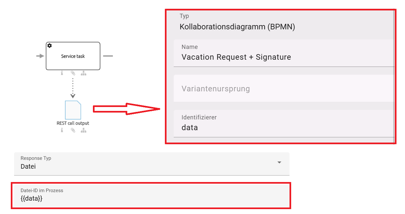Change the selected value Datei via its dropdown
Viewport: 405px width, 214px height.
[x=279, y=162]
